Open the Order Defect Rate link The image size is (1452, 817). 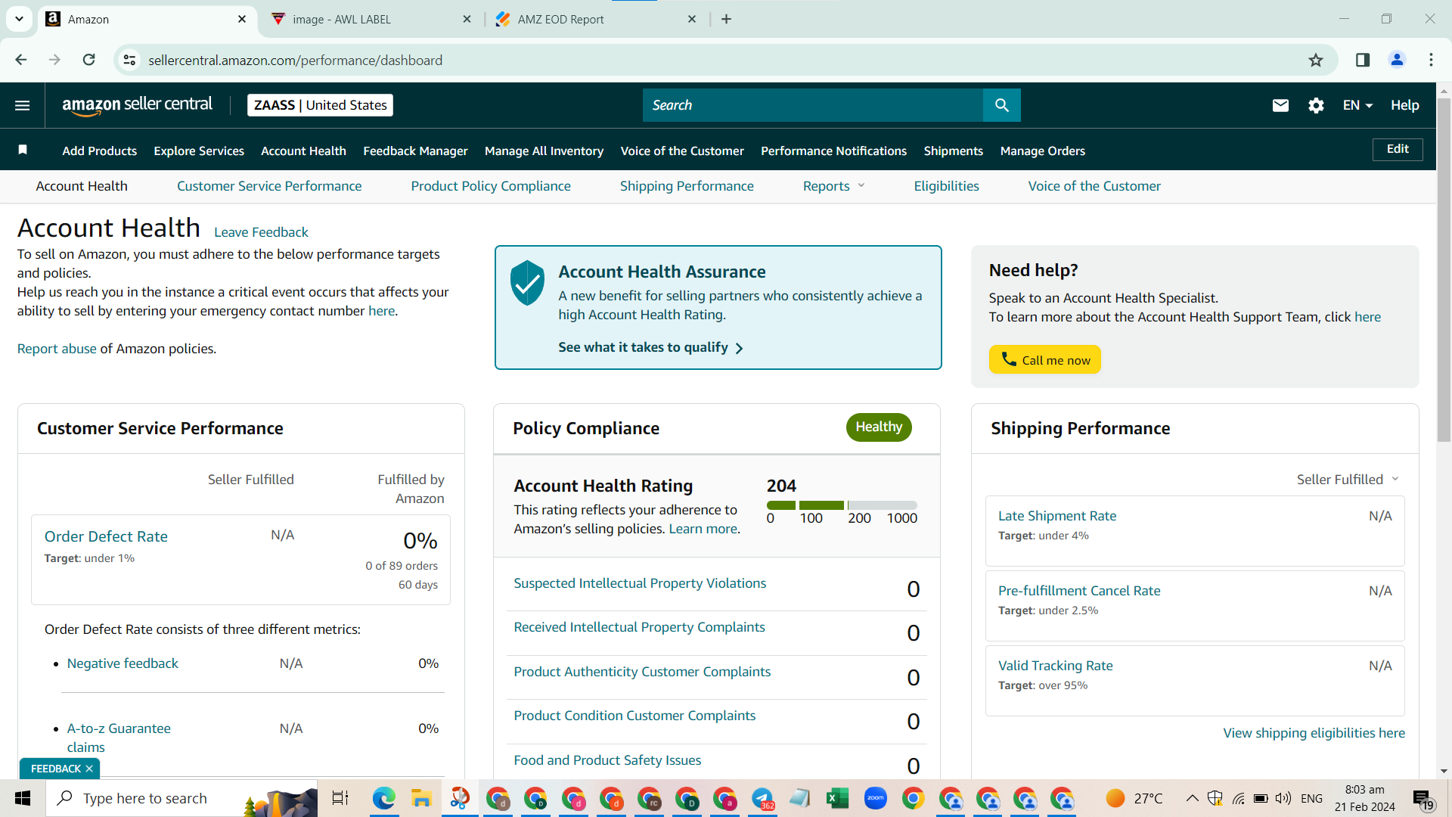[x=106, y=536]
